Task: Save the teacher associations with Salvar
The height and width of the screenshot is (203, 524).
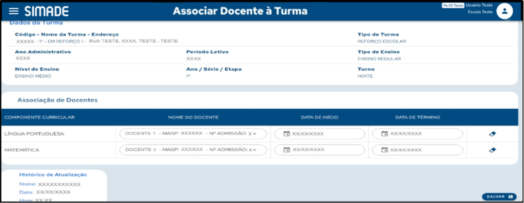Action: click(x=499, y=197)
